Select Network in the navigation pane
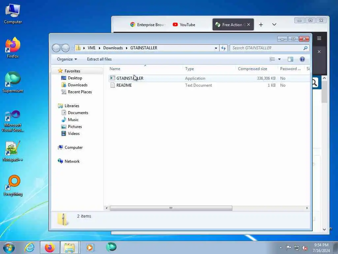Viewport: 338px width, 254px height. pyautogui.click(x=72, y=161)
